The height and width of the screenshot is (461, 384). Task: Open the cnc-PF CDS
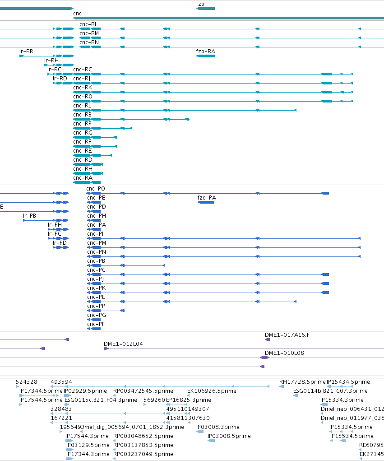click(96, 324)
